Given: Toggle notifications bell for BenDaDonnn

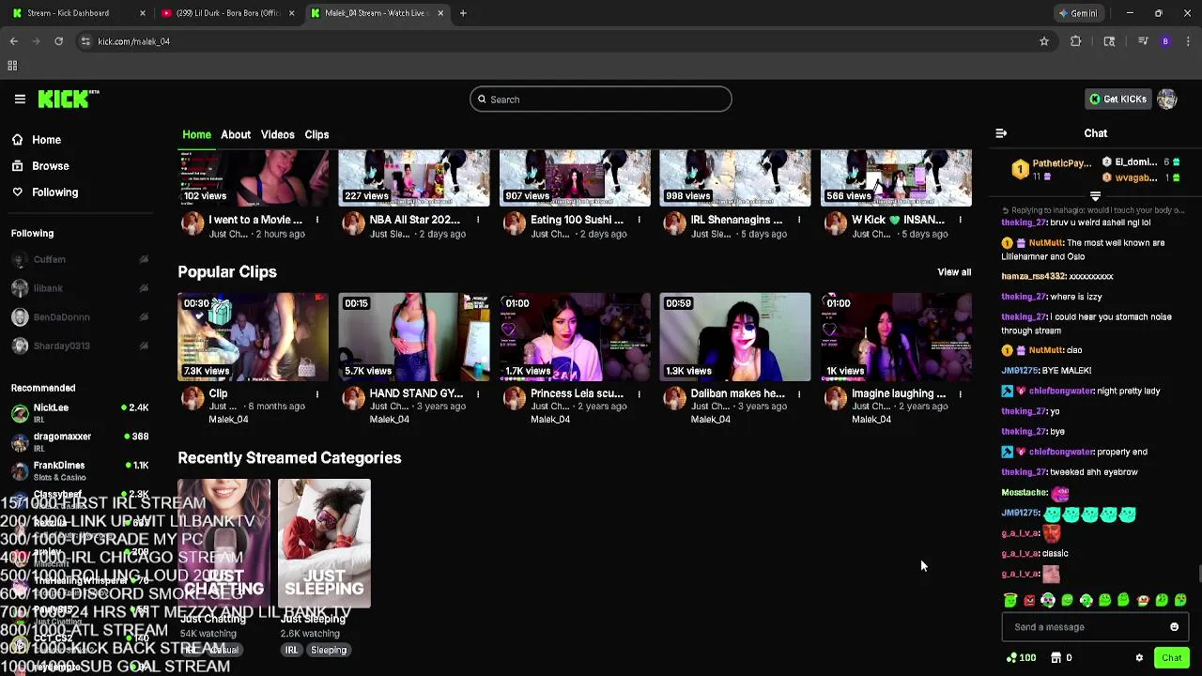Looking at the screenshot, I should (144, 317).
